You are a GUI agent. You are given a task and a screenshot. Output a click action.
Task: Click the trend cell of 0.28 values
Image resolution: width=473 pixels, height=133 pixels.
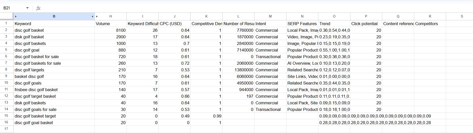(x=334, y=123)
